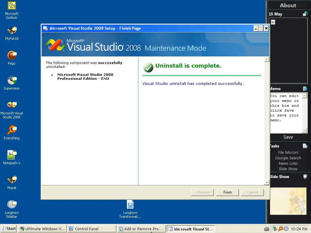Click the Visual Studio setup title bar icon
Image resolution: width=311 pixels, height=233 pixels.
point(46,28)
